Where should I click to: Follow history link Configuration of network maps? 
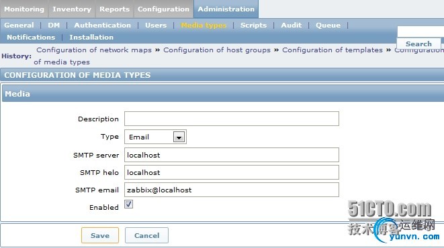[x=94, y=50]
